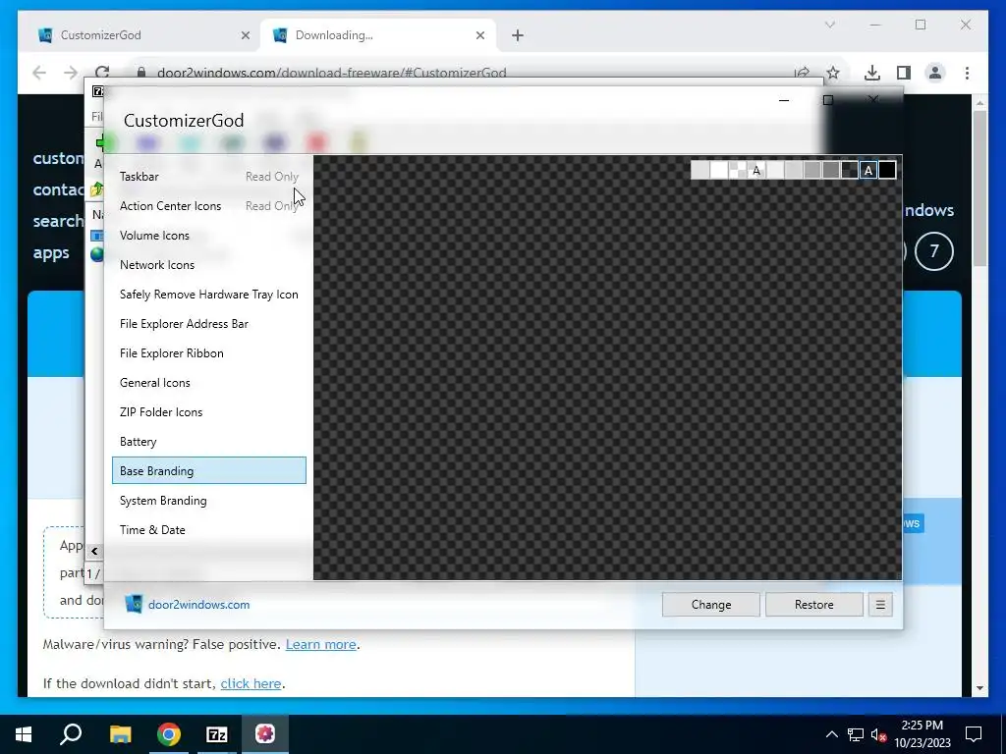Select Action Center Icons category

209,206
